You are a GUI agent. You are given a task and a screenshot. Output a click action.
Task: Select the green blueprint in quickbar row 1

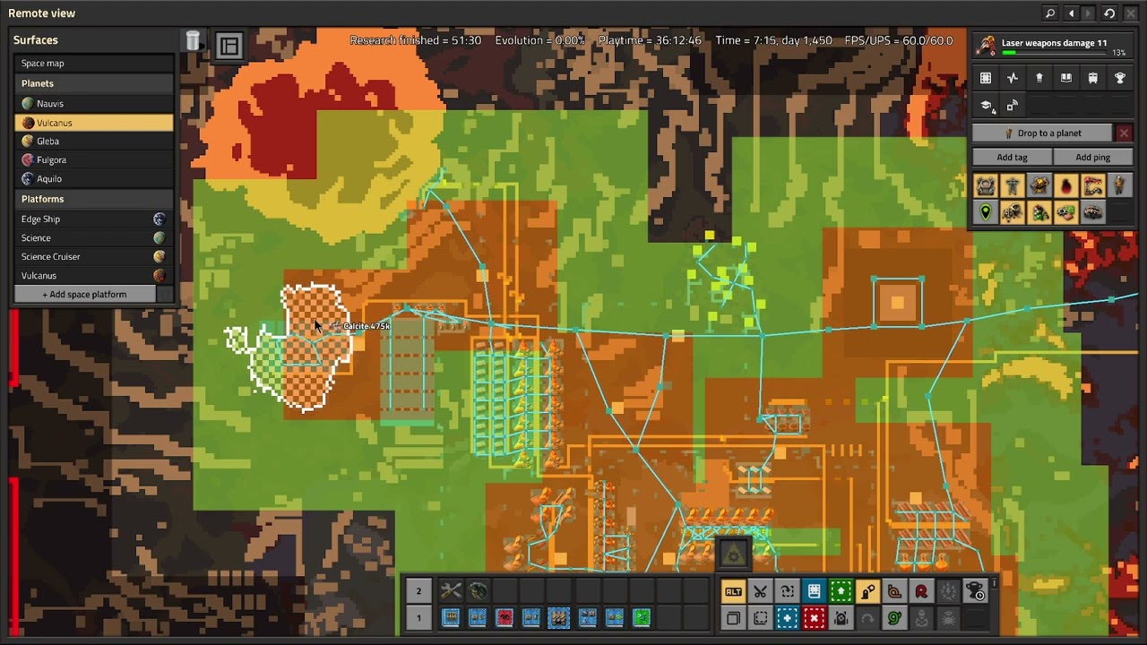tap(642, 617)
